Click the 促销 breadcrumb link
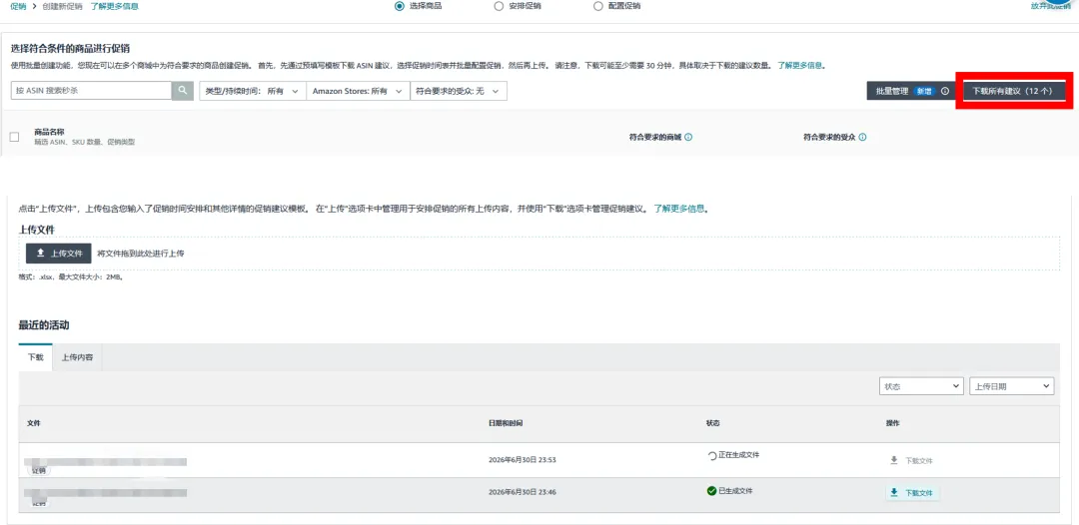The image size is (1079, 525). [19, 6]
